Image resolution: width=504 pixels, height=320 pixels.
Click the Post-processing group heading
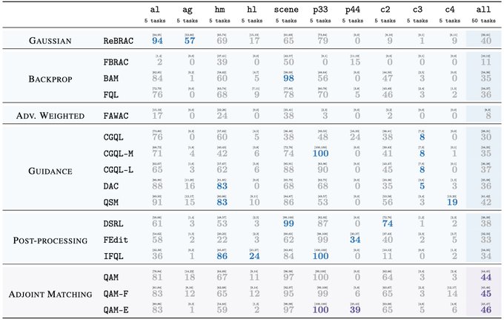coord(51,240)
